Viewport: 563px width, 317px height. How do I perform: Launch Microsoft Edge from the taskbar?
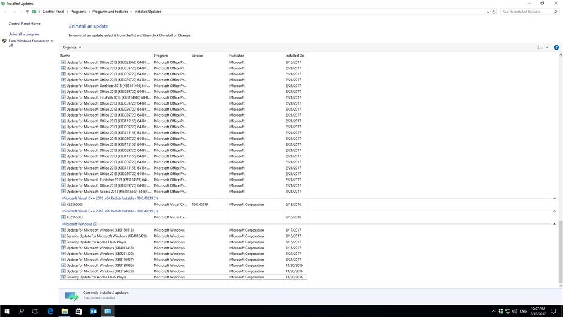point(50,311)
